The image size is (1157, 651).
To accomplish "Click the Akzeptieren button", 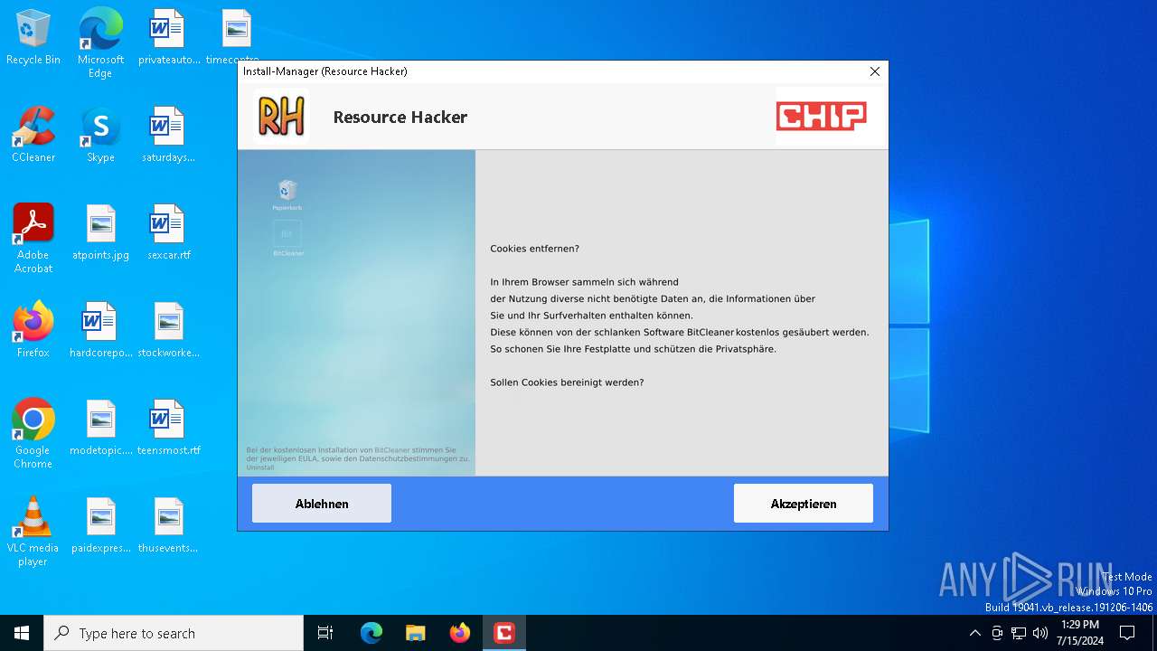I will click(x=804, y=504).
